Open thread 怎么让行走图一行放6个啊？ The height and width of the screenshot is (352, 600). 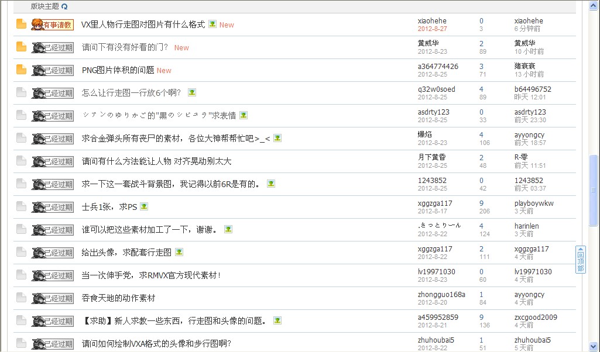[x=131, y=93]
